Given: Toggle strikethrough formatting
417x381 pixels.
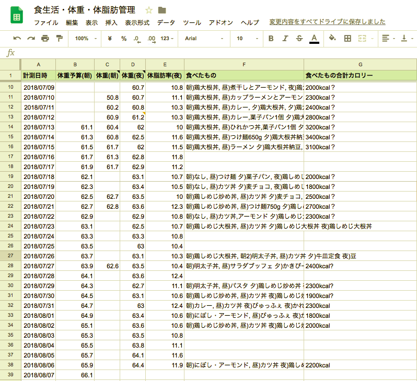Looking at the screenshot, I should point(299,39).
